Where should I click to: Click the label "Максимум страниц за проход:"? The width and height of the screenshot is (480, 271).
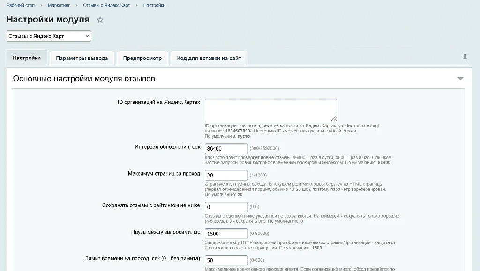(165, 174)
